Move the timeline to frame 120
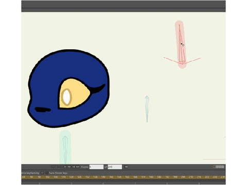 pos(72,177)
